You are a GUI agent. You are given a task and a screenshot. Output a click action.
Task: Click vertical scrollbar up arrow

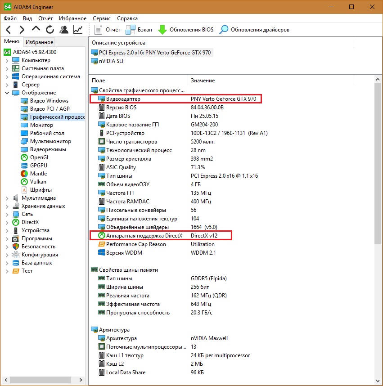[378, 79]
